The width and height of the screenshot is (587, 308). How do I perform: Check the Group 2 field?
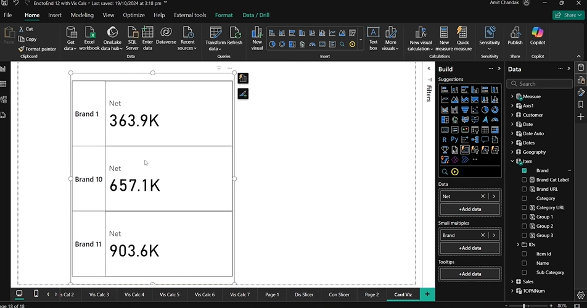point(524,226)
